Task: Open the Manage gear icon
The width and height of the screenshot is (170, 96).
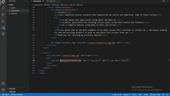Action: [x=3, y=90]
